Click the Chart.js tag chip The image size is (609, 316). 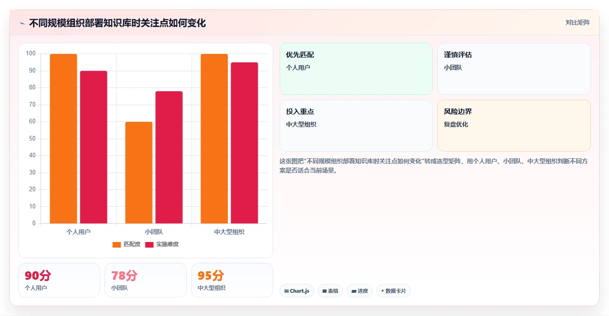[x=297, y=291]
